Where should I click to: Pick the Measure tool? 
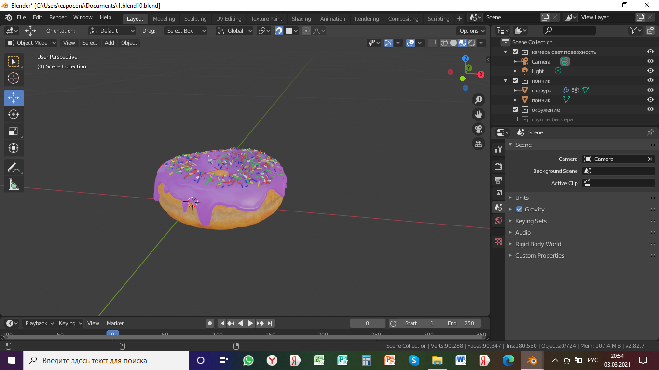pos(14,185)
